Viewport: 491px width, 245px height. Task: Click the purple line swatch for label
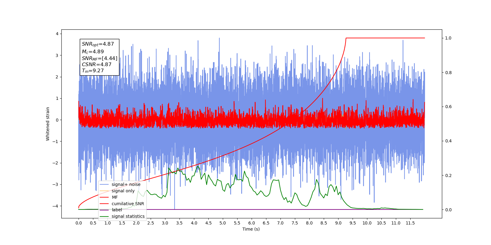coord(104,210)
